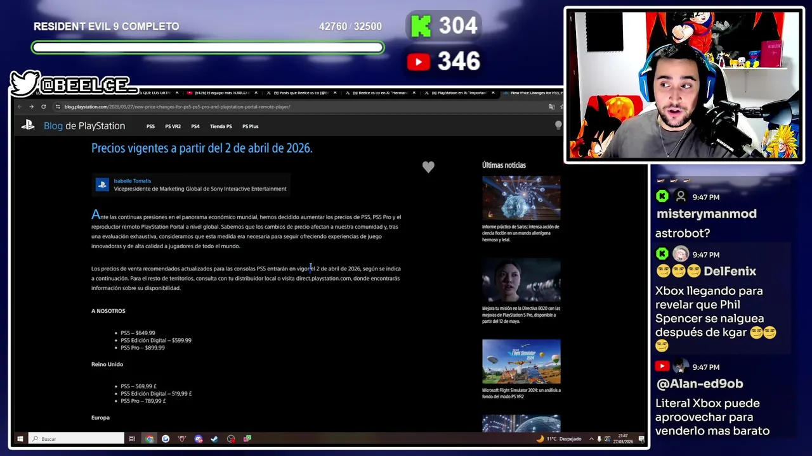Open the Directiva 8020 news thumbnail
Image resolution: width=812 pixels, height=456 pixels.
tap(521, 280)
